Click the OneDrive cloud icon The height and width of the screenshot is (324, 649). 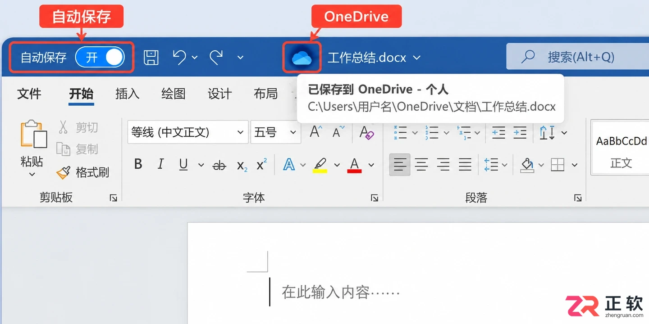pyautogui.click(x=302, y=58)
